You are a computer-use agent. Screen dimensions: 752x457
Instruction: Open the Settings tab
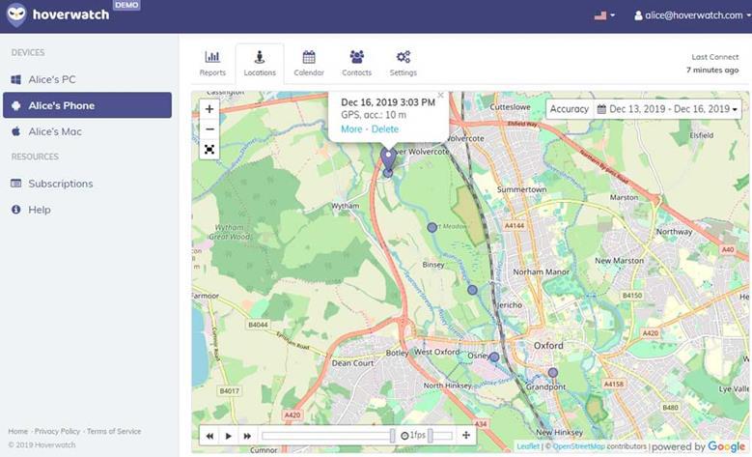pyautogui.click(x=403, y=64)
